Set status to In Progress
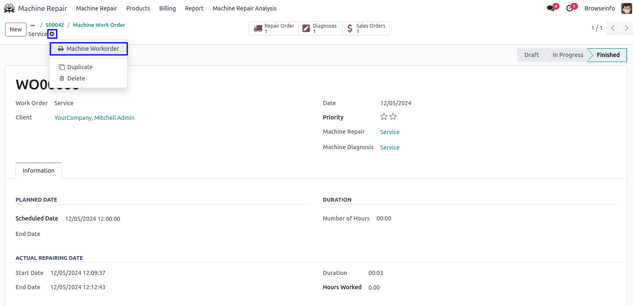The image size is (633, 306). pyautogui.click(x=567, y=55)
